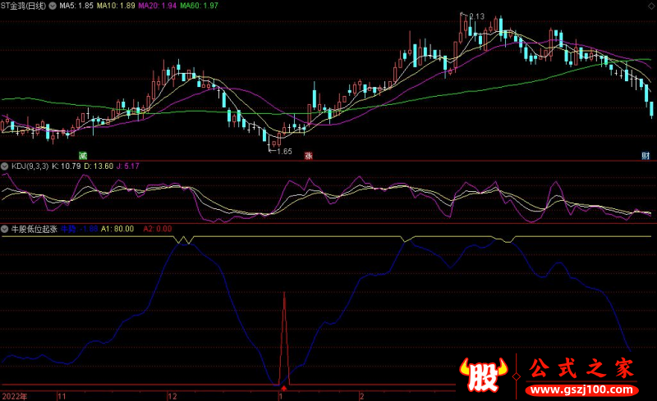Expand the KDJ indicator dropdown icon
Viewport: 657px width, 401px height.
tap(5, 166)
